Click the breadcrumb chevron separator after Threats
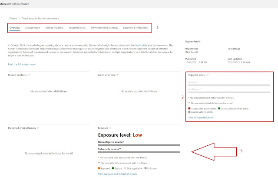The width and height of the screenshot is (278, 177). click(x=19, y=18)
